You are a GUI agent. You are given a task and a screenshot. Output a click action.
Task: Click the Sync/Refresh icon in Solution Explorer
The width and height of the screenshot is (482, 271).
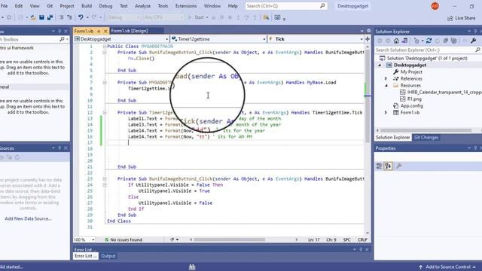tap(429, 41)
